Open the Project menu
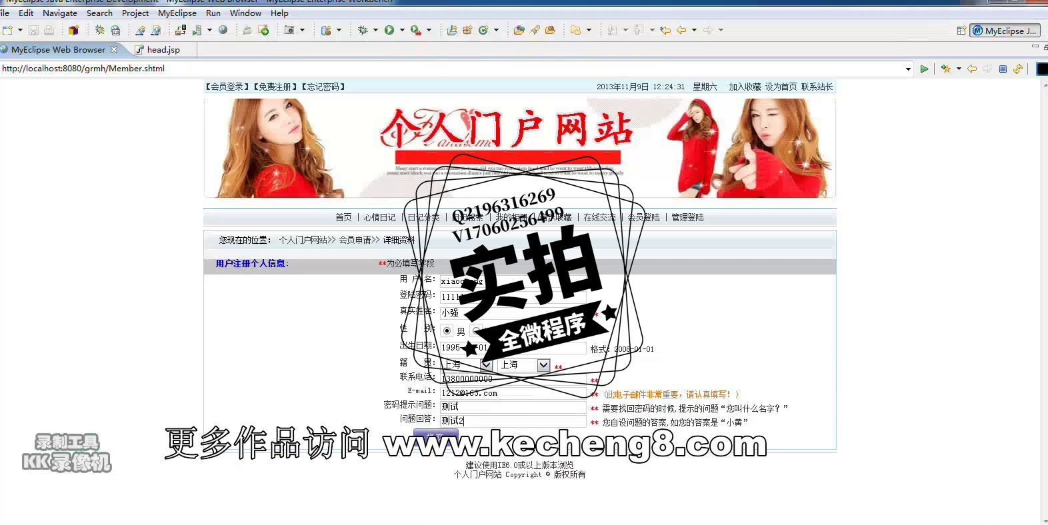Screen dimensions: 1048x525 click(135, 13)
